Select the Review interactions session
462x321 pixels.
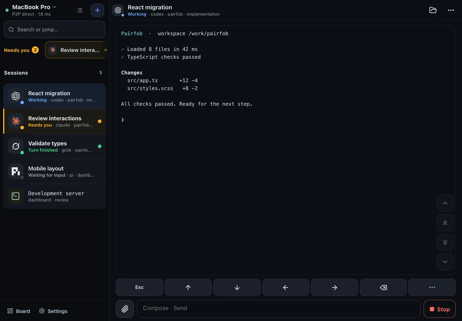pyautogui.click(x=55, y=121)
